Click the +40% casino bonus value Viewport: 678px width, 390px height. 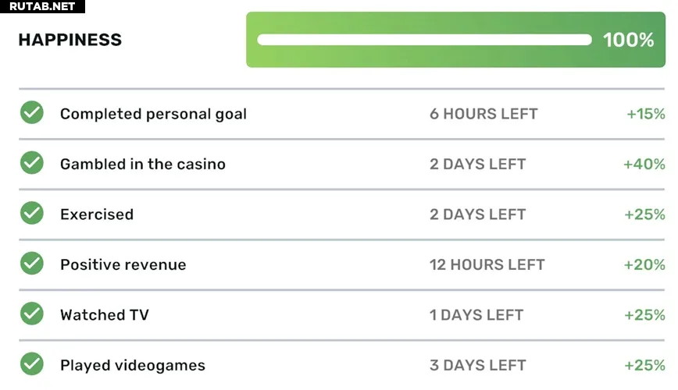click(644, 164)
